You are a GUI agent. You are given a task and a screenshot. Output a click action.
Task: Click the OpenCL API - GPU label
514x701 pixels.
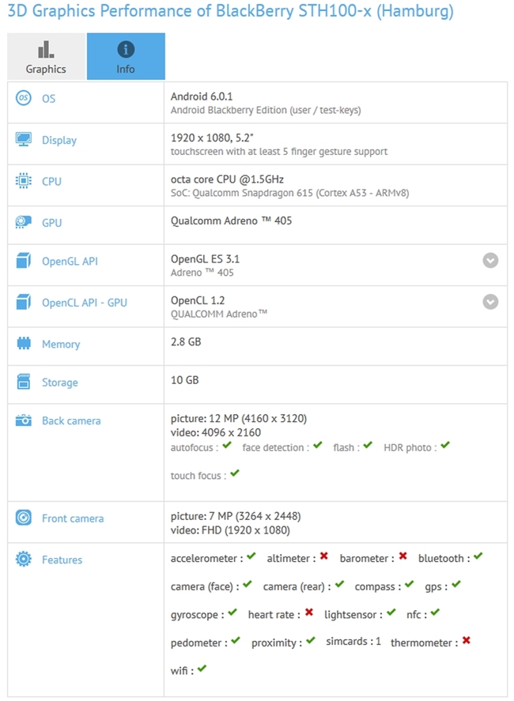[x=85, y=303]
